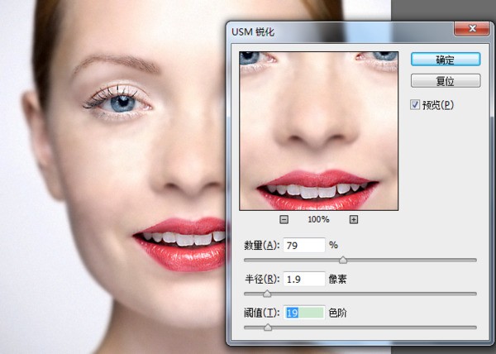Click the USM 锐化 dialog title
Screen dimensions: 496x354
click(x=253, y=32)
